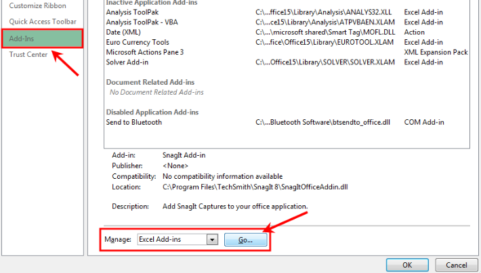Viewport: 481px width, 273px height.
Task: Click the XML Expansion Pack type cell
Action: 436,52
